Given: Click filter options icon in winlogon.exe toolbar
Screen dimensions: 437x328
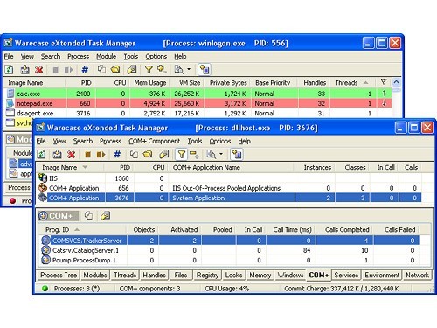Looking at the screenshot, I should coord(162,69).
